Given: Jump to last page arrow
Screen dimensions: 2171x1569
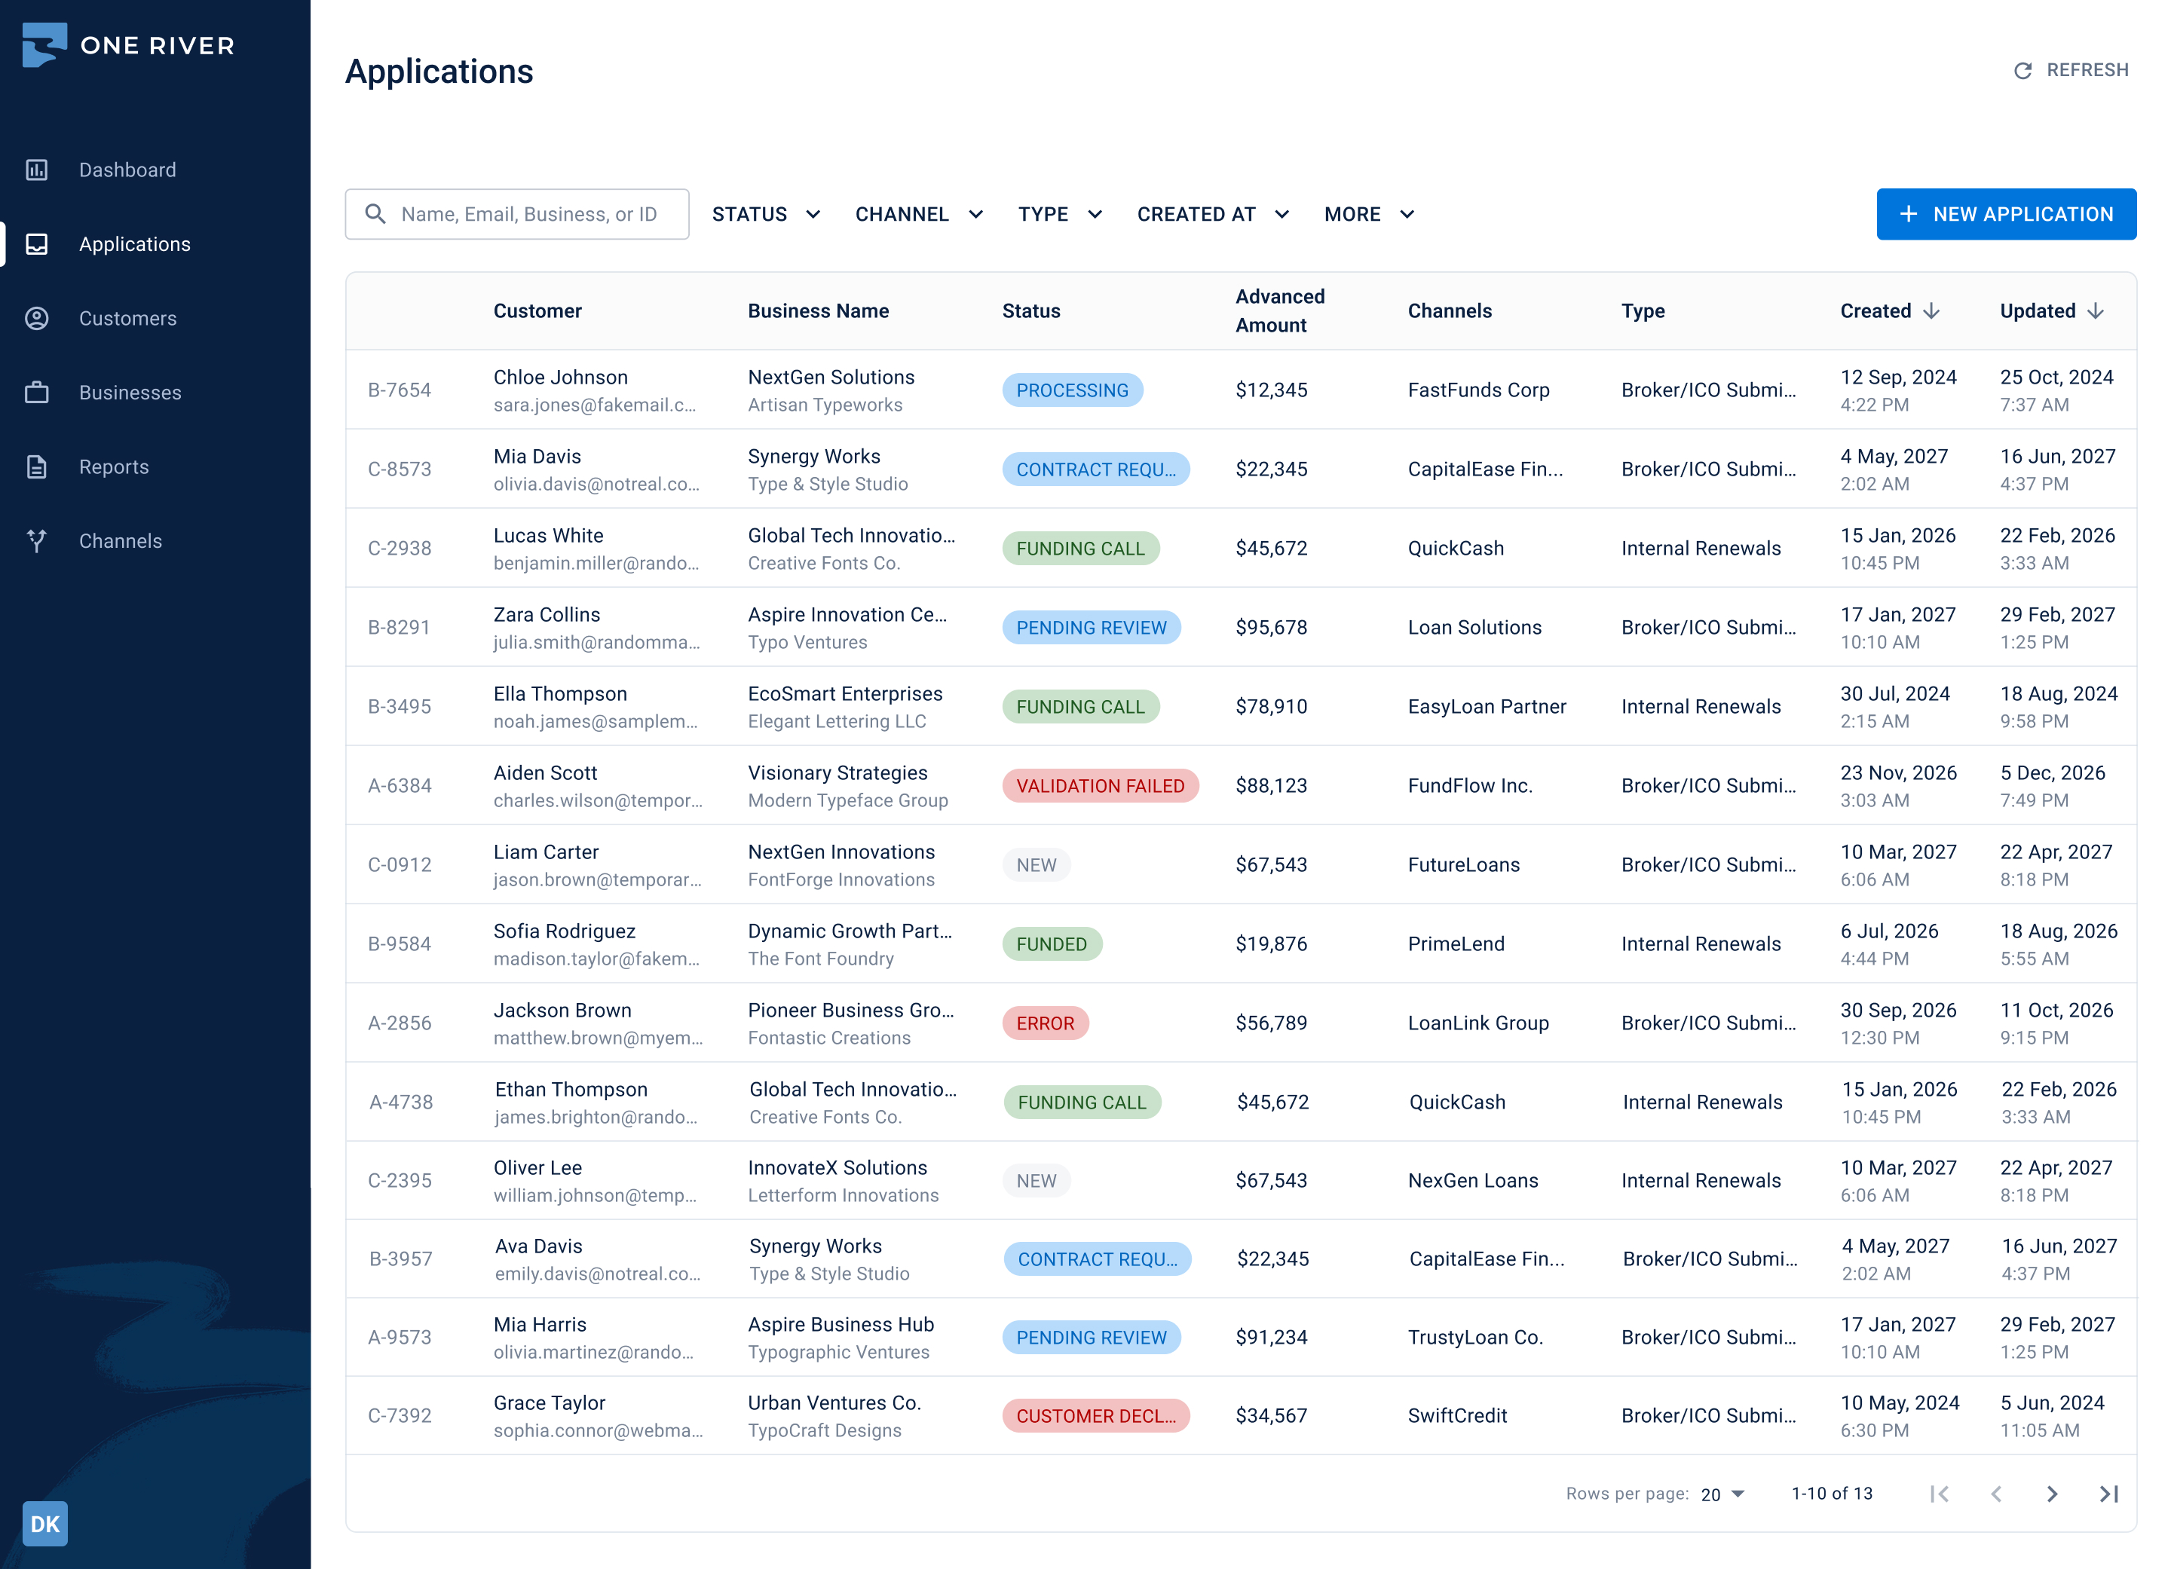Looking at the screenshot, I should [2108, 1494].
